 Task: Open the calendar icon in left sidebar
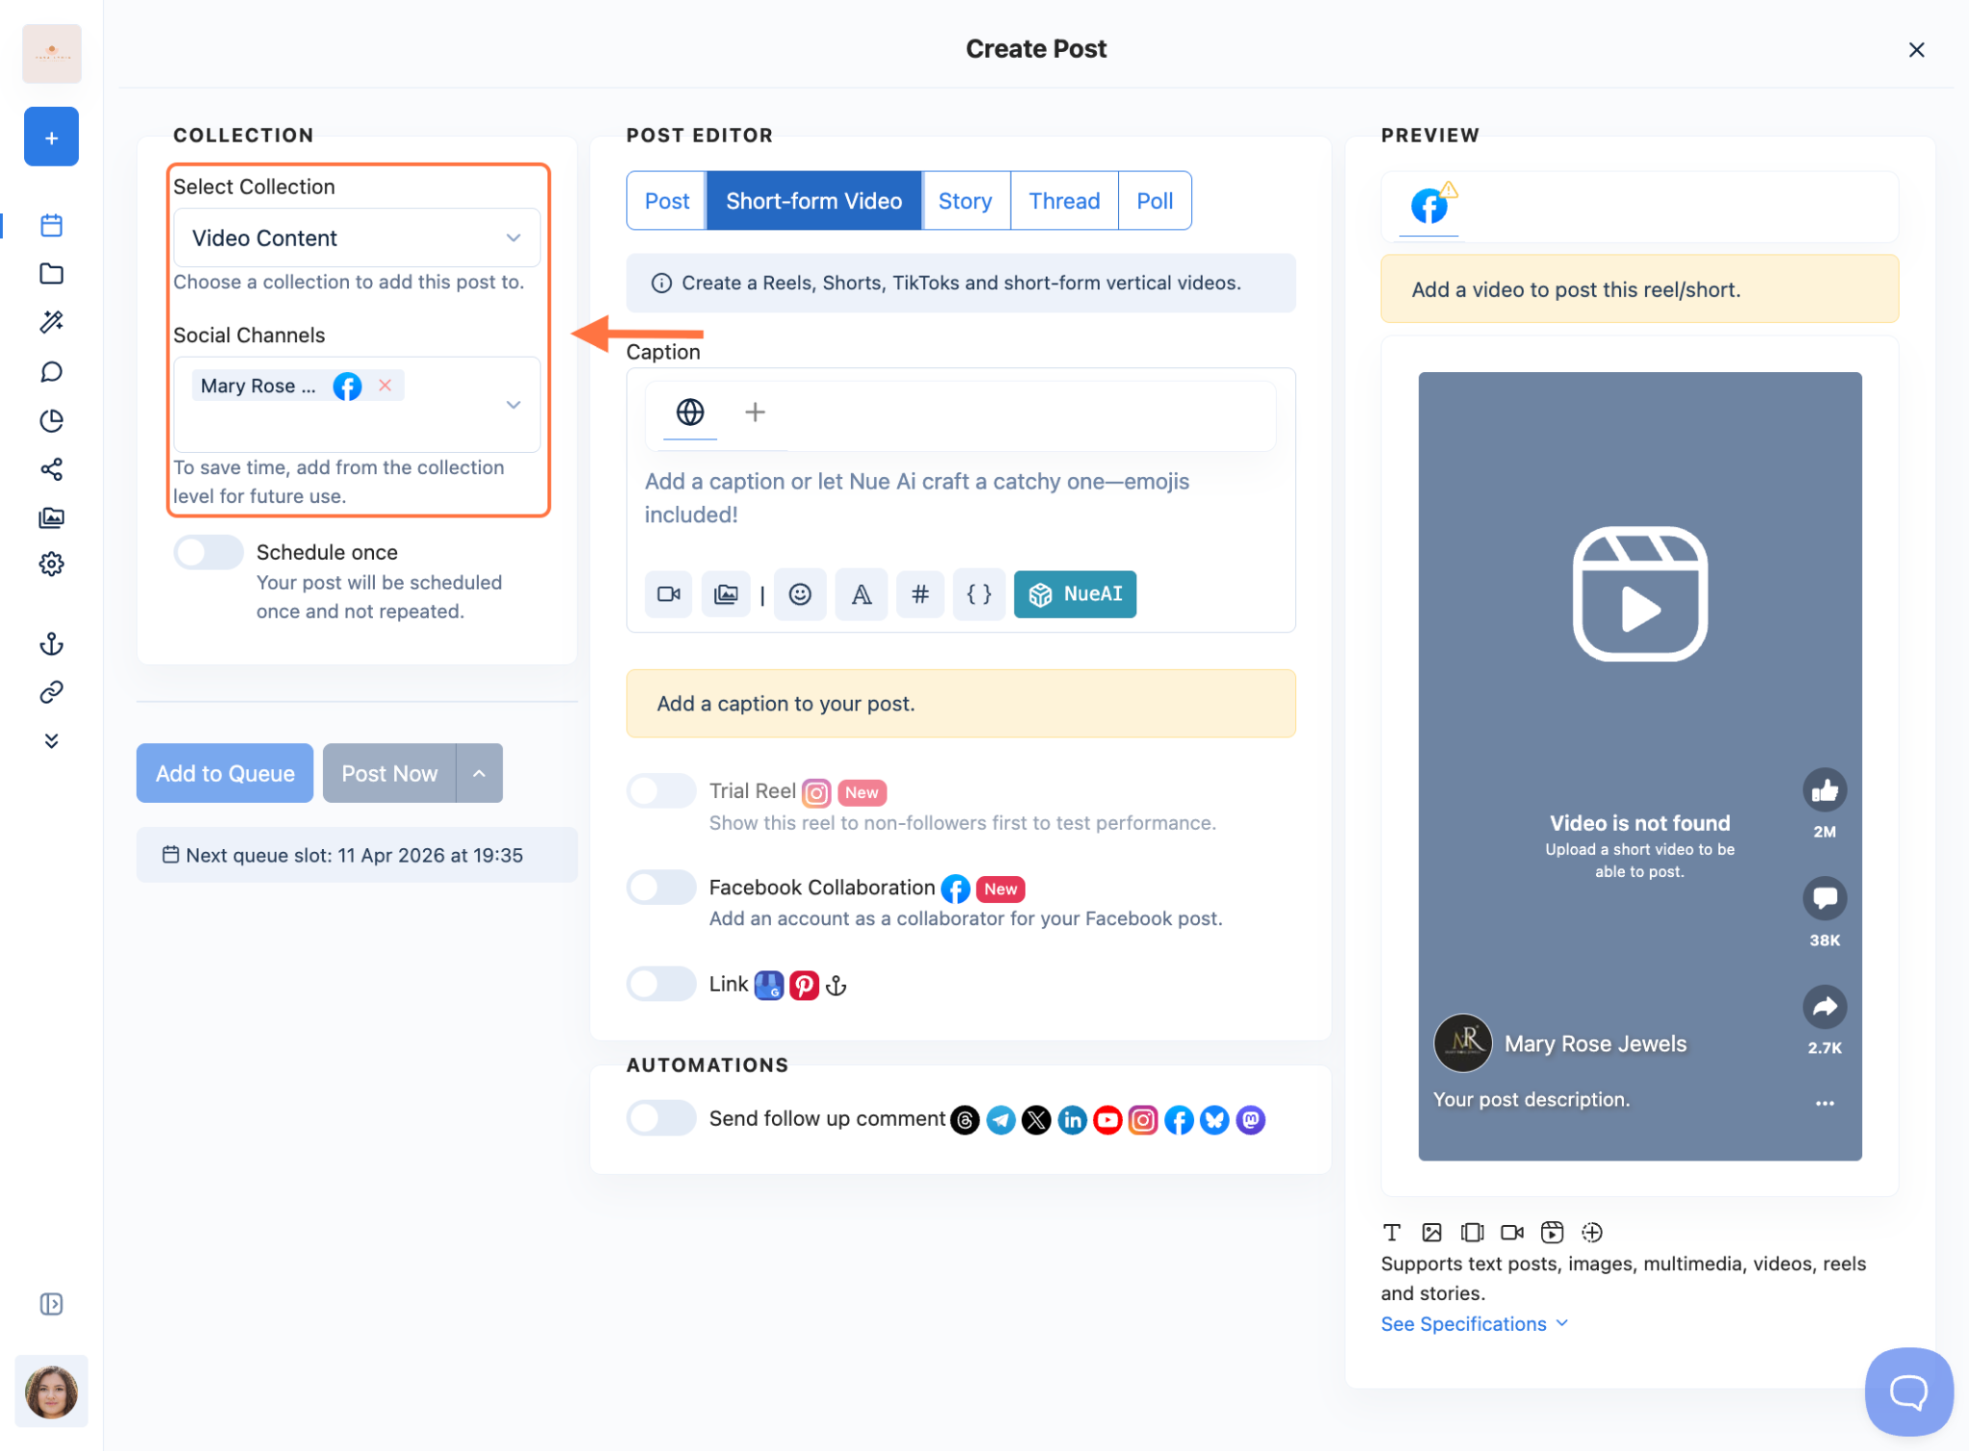click(x=52, y=225)
